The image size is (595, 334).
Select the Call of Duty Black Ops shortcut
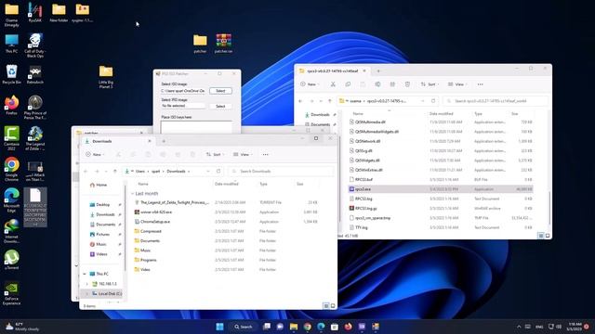click(x=35, y=45)
